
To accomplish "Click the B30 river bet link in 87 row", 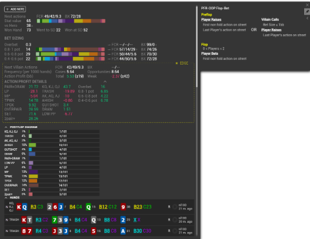I will tap(138, 231).
